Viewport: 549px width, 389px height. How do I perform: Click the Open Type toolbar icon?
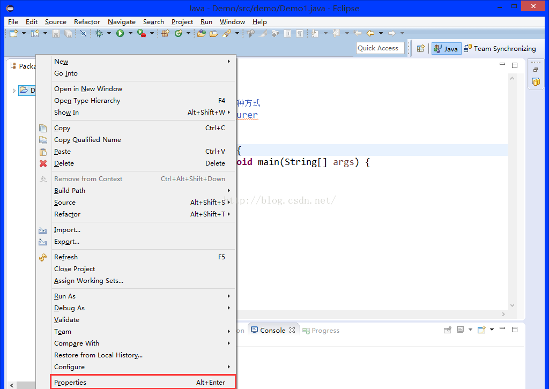coord(202,33)
